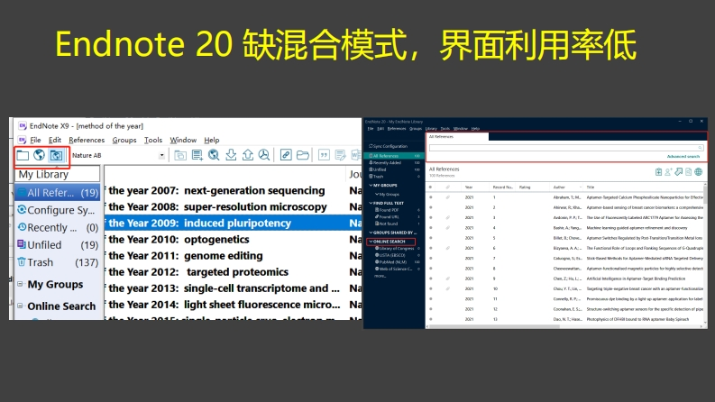Screen dimensions: 715x402
Task: Select the Trash group in X9 sidebar
Action: coord(41,262)
